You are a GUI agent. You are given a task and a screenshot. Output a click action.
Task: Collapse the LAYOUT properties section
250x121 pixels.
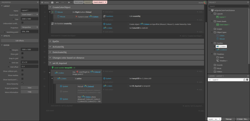[2, 6]
